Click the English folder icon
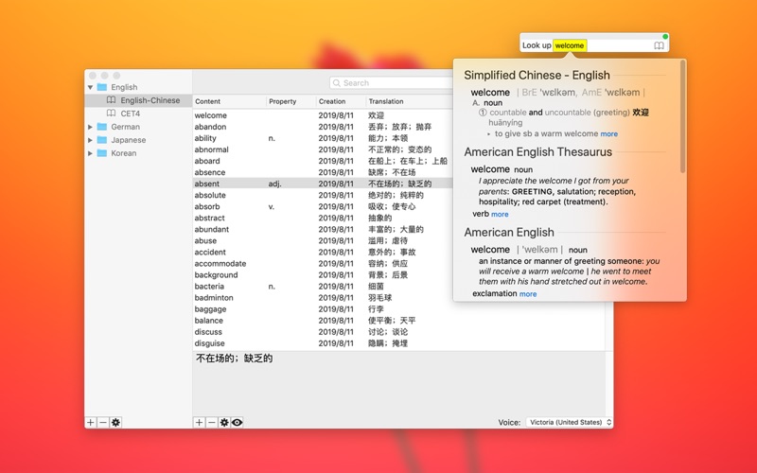This screenshot has height=473, width=757. pos(102,87)
